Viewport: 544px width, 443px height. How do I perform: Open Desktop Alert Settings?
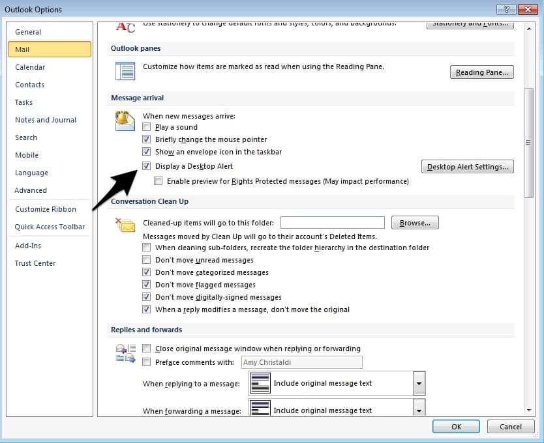pos(467,166)
